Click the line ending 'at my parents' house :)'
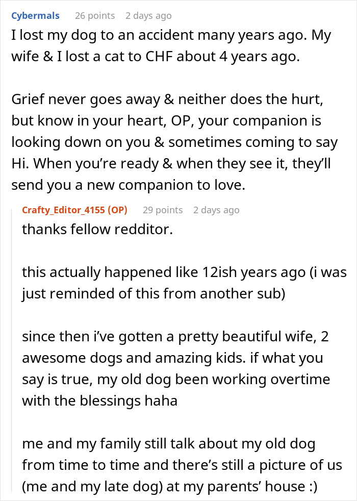 tap(169, 486)
